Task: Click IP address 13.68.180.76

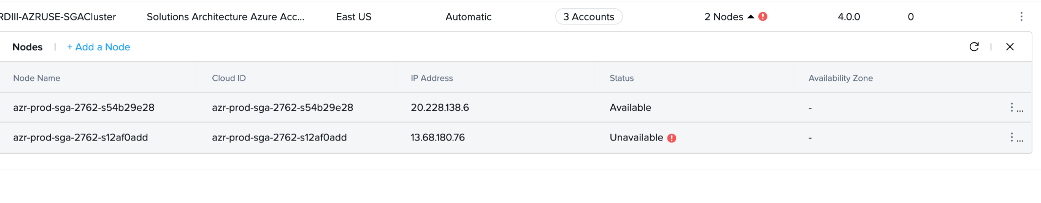Action: [x=437, y=138]
